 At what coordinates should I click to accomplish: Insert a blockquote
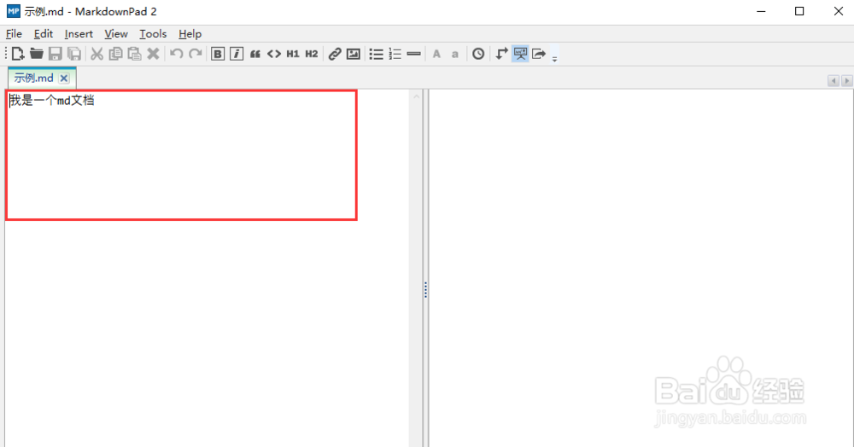(x=254, y=54)
